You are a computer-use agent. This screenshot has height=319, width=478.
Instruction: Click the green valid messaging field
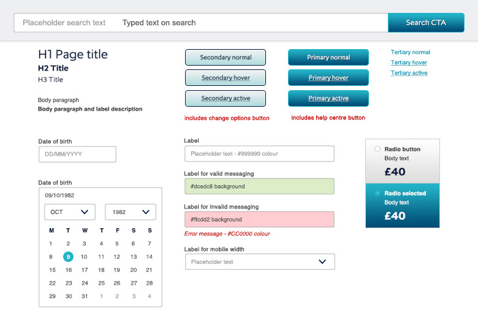click(259, 186)
